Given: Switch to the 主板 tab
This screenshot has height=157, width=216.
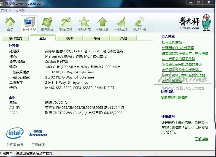Looking at the screenshot, I should tap(43, 38).
